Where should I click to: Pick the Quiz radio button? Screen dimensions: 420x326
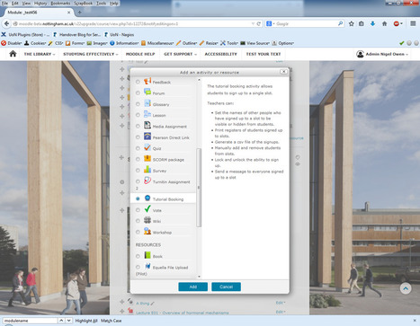tap(138, 148)
